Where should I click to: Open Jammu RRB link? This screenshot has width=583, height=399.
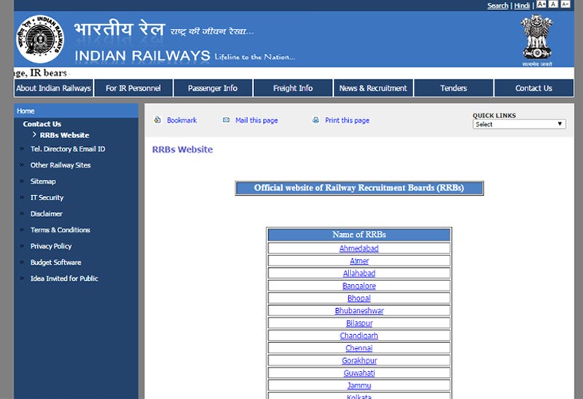359,385
